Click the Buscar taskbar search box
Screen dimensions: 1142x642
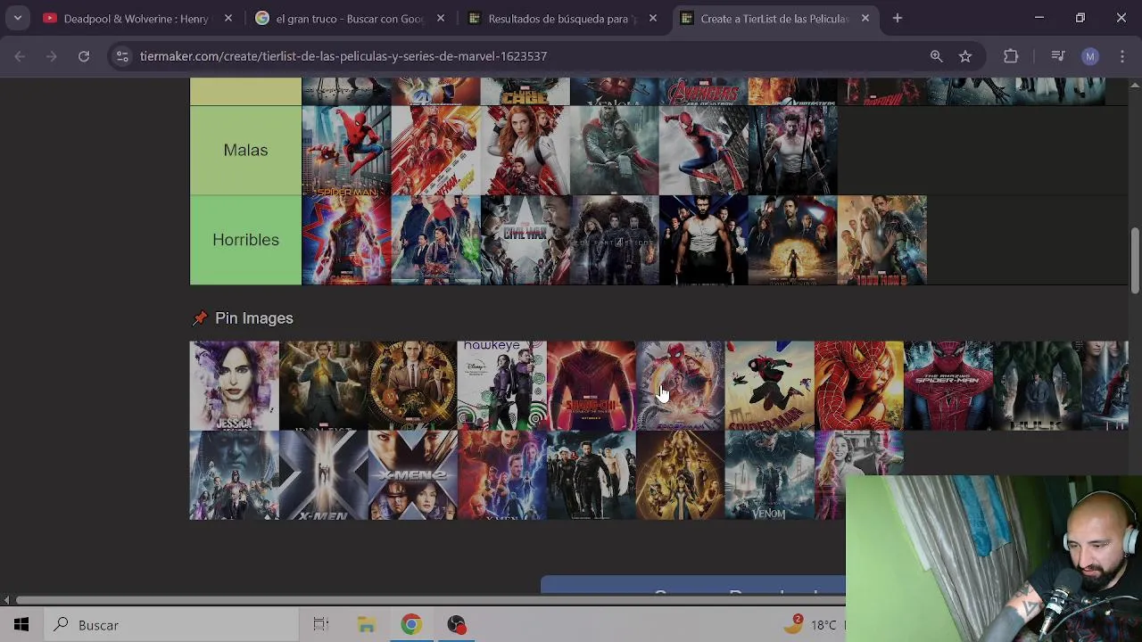coord(170,625)
